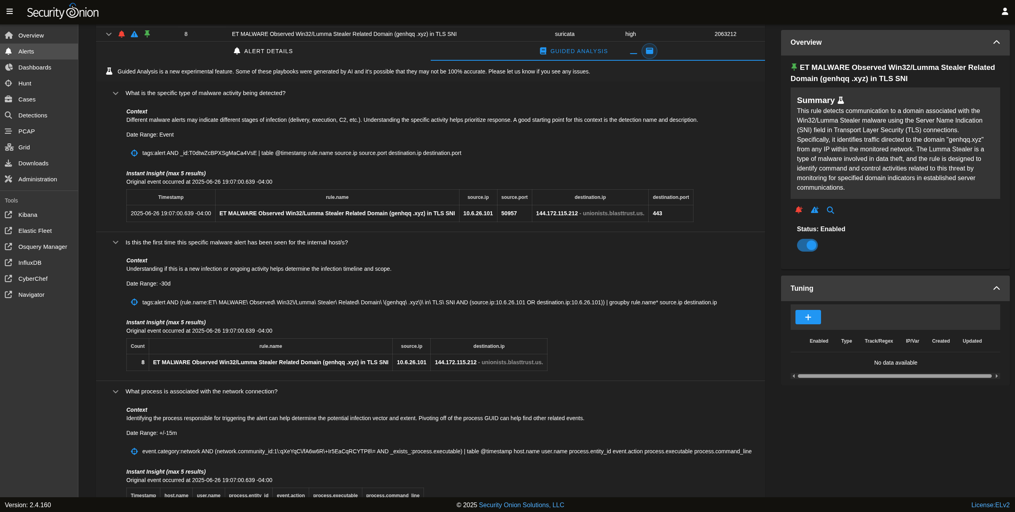
Task: Collapse the first time seen question
Action: coord(116,242)
